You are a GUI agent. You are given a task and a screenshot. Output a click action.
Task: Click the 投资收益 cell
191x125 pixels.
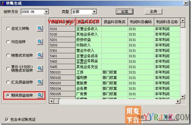(89, 40)
